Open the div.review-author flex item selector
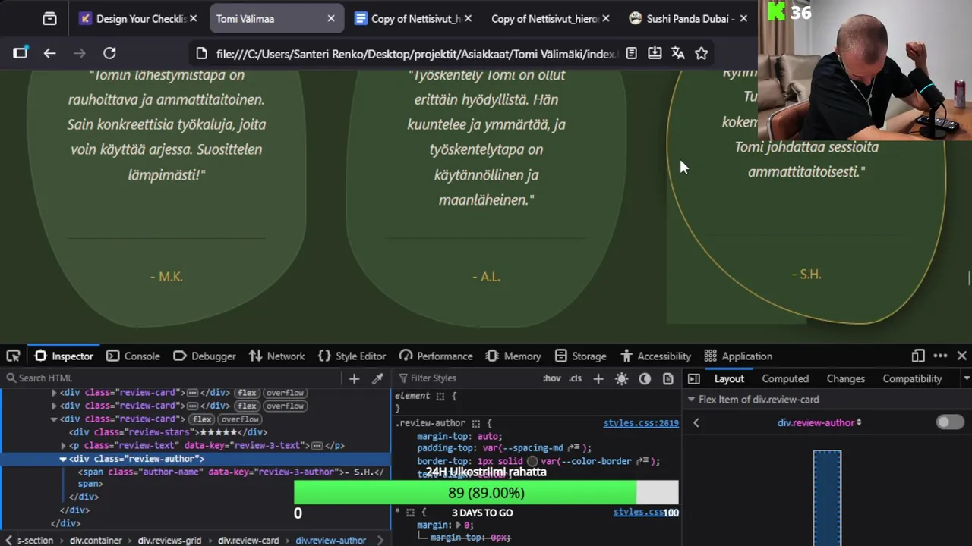The height and width of the screenshot is (546, 972). [x=819, y=422]
